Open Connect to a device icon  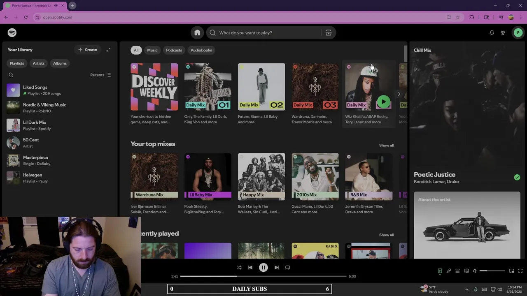tap(466, 271)
